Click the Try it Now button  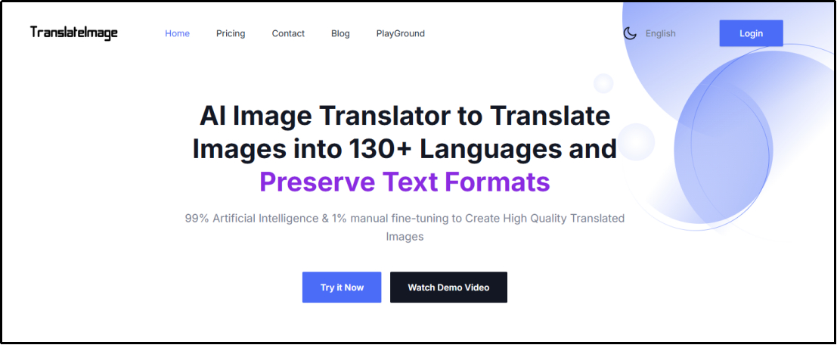pyautogui.click(x=342, y=287)
